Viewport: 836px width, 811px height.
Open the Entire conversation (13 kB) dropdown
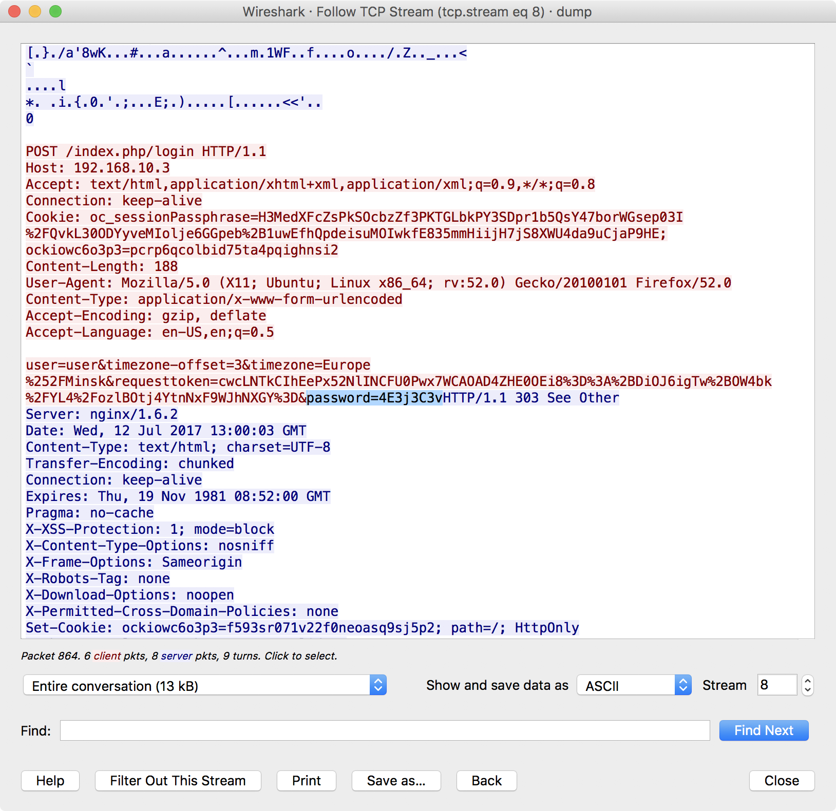point(205,685)
